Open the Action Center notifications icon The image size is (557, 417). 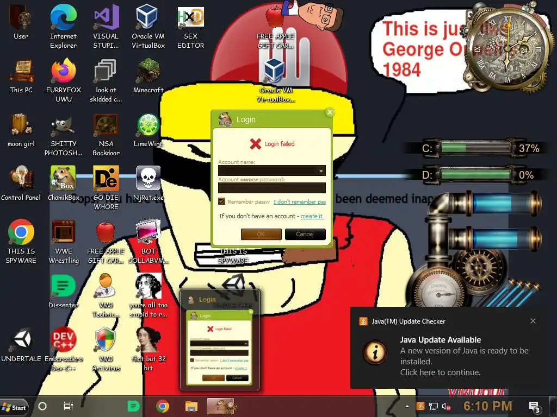(x=534, y=407)
